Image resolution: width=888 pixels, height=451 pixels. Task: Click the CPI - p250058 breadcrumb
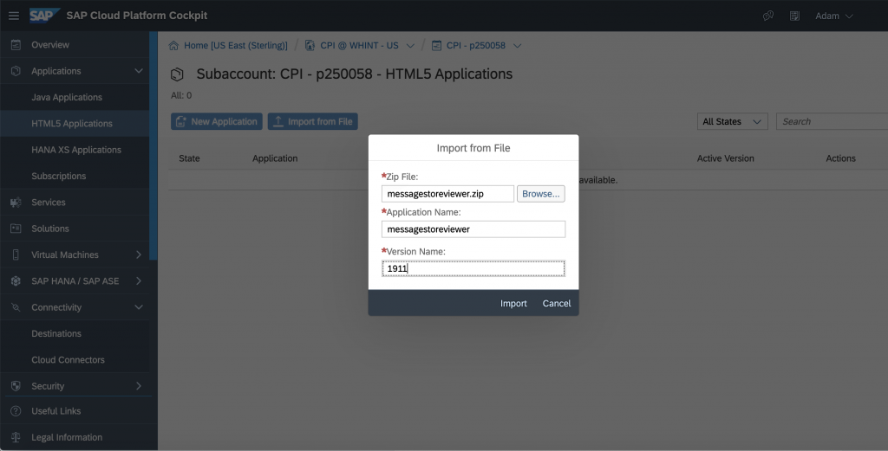click(476, 45)
